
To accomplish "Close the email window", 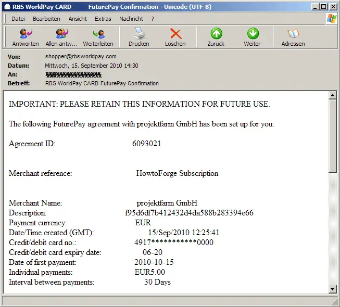I will point(333,7).
